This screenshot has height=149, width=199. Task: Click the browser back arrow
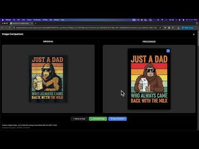(2, 28)
